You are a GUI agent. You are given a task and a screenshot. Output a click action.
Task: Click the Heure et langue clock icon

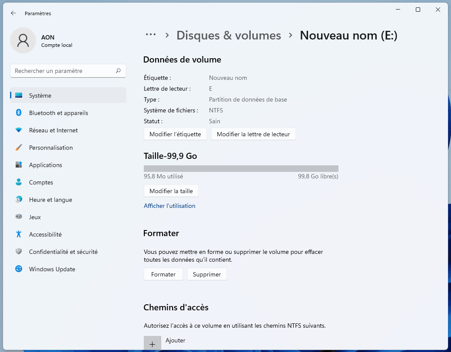pos(19,199)
